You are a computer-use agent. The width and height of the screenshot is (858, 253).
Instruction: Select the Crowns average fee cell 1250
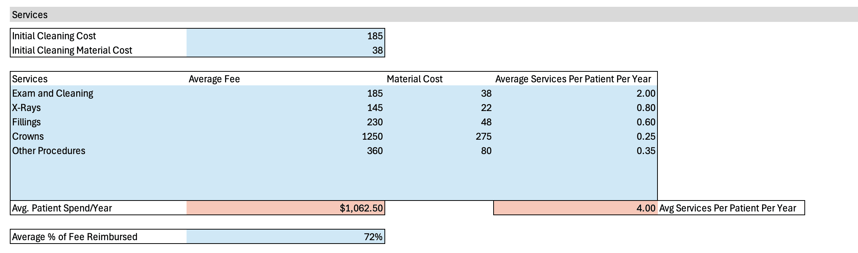[x=285, y=137]
